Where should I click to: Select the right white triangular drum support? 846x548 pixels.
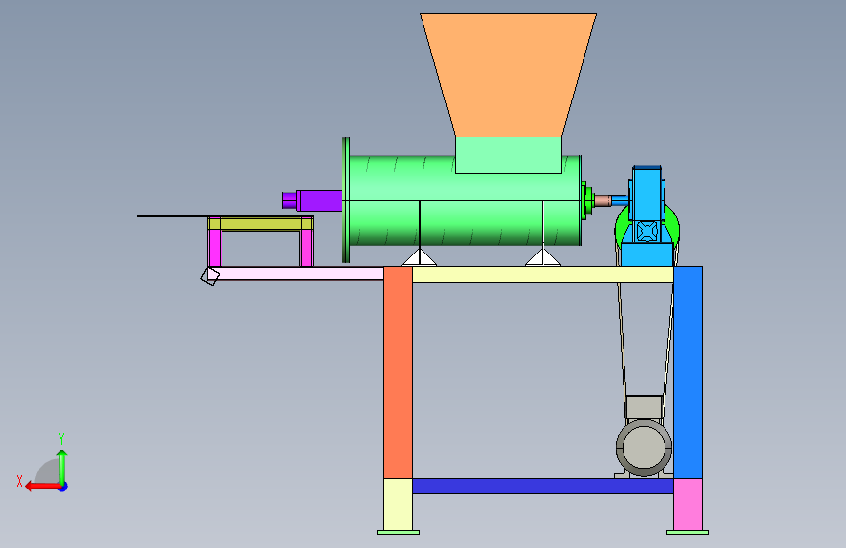[543, 257]
